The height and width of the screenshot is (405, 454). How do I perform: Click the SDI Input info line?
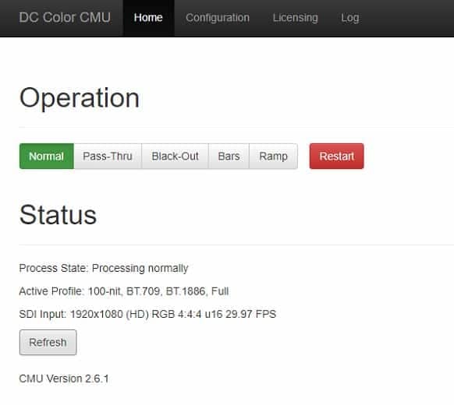[x=147, y=314]
